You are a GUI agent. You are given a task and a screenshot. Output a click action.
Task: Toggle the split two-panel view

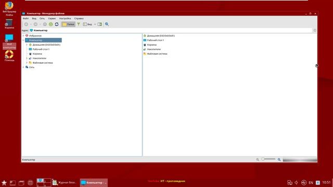[x=100, y=24]
